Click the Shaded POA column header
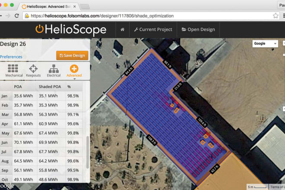The width and height of the screenshot is (285, 190). 50,87
